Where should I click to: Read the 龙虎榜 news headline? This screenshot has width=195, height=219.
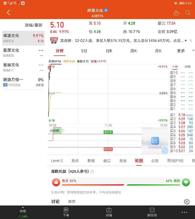pyautogui.click(x=122, y=41)
